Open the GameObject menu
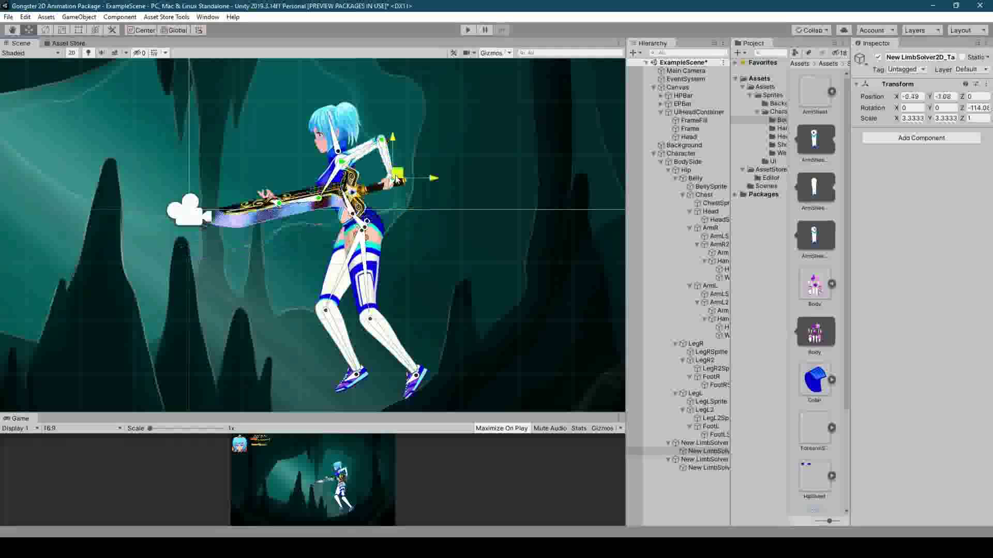 point(79,17)
